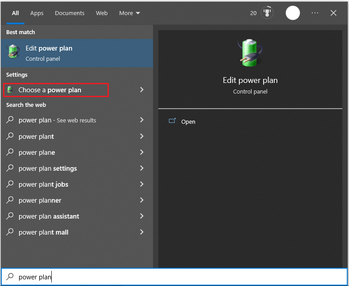Click magnifier icon in the search box
This screenshot has height=286, width=349.
click(x=10, y=277)
